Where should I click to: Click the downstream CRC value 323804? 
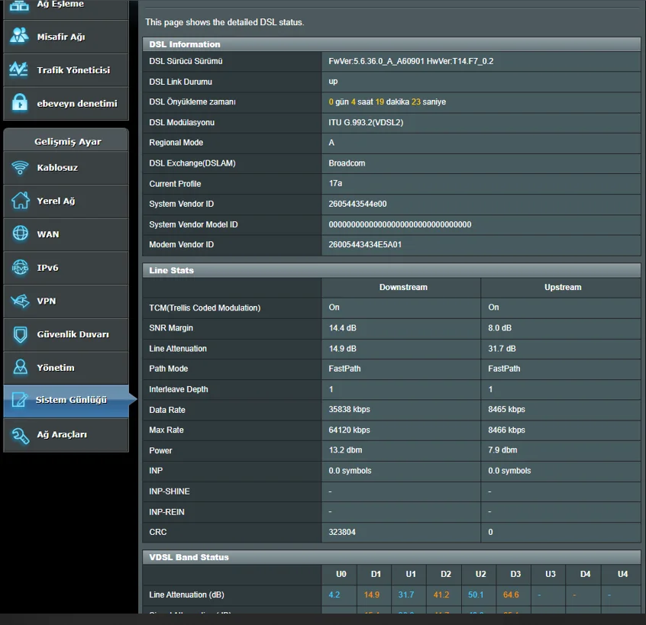pos(342,532)
